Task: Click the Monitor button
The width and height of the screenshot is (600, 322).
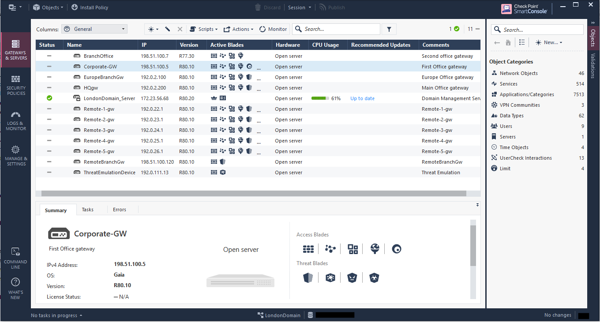Action: point(274,29)
